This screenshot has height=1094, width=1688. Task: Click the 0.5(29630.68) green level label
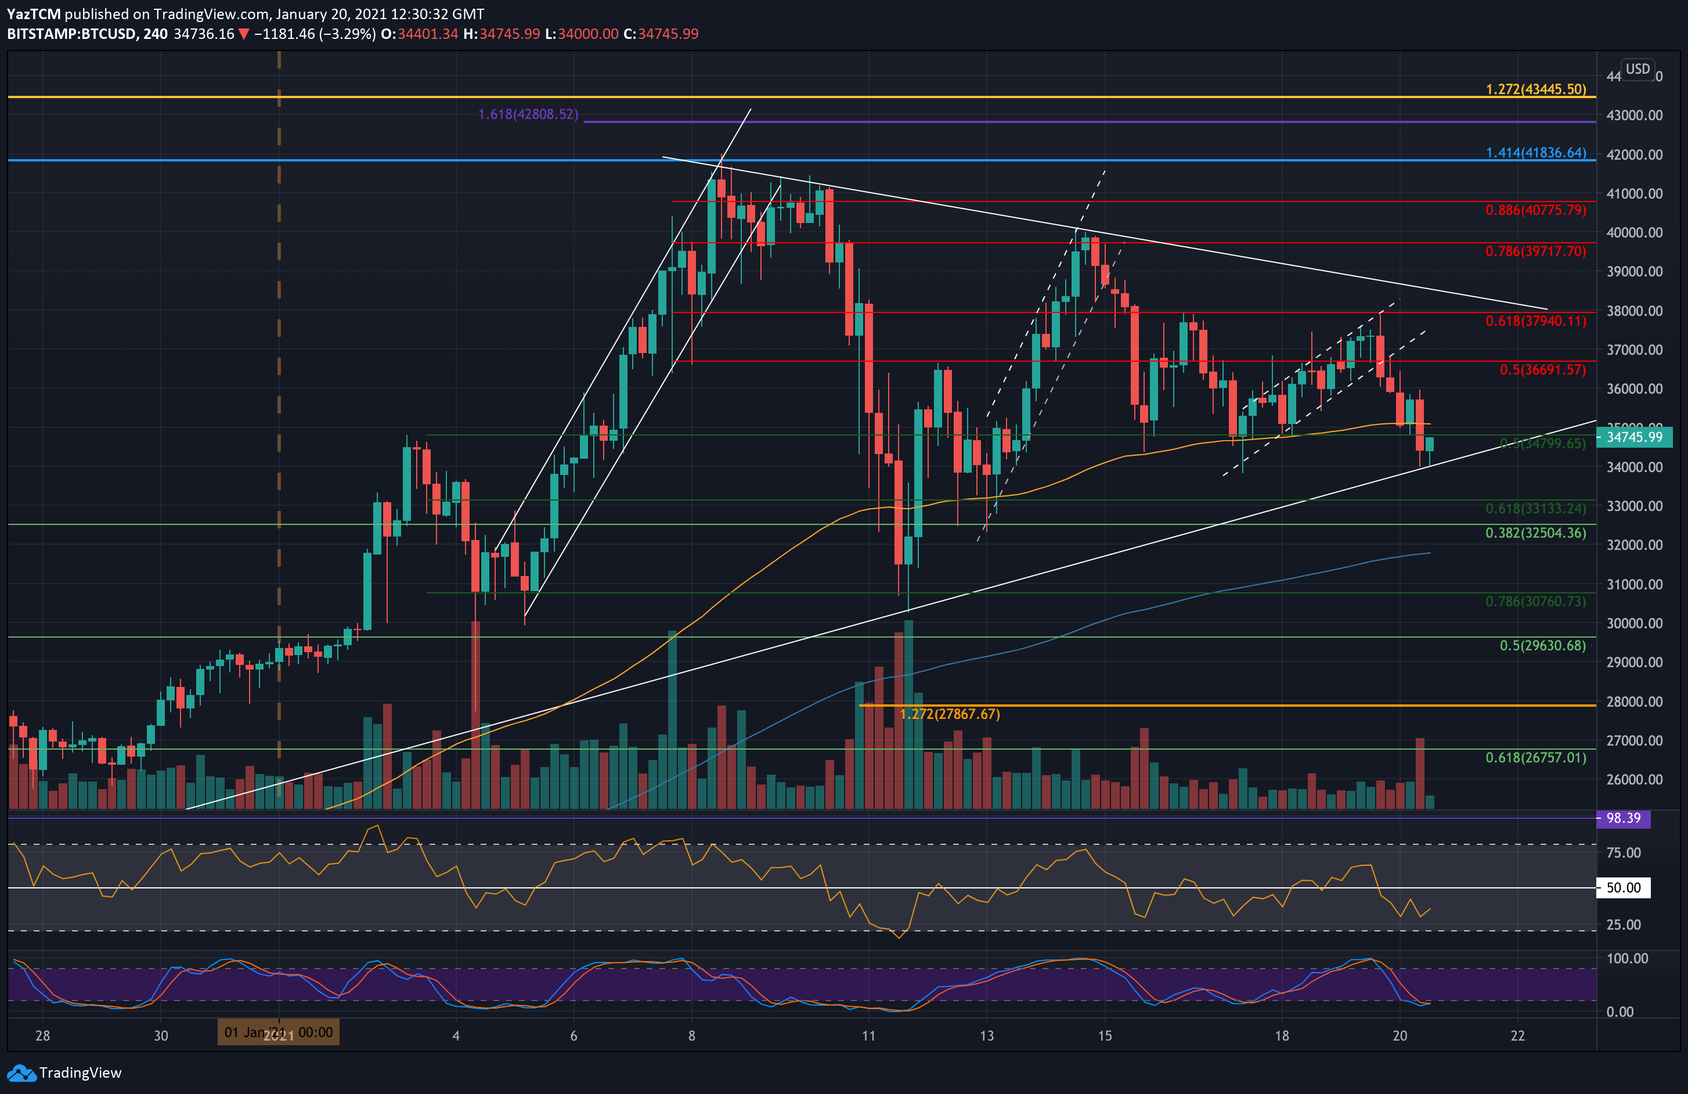pyautogui.click(x=1543, y=646)
